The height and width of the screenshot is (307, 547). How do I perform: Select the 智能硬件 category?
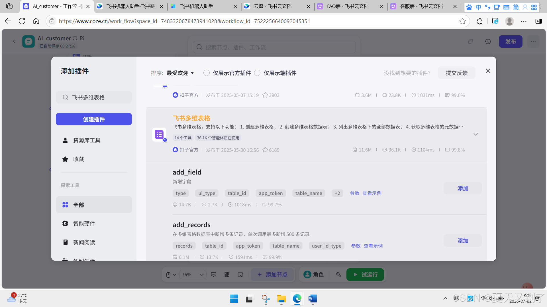pyautogui.click(x=84, y=224)
